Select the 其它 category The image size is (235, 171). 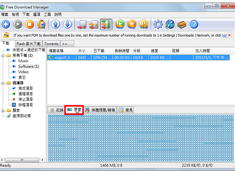[x=22, y=78]
